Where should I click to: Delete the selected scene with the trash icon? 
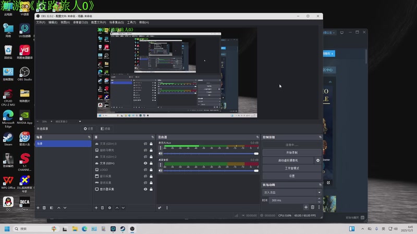44,207
